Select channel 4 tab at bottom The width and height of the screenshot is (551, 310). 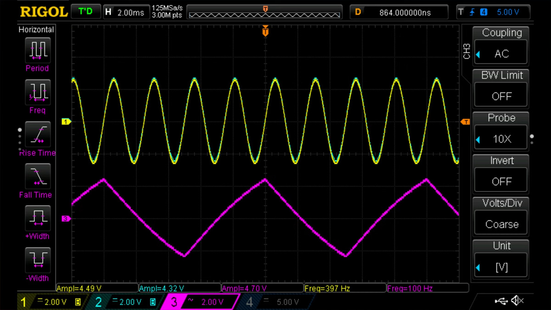pyautogui.click(x=276, y=302)
